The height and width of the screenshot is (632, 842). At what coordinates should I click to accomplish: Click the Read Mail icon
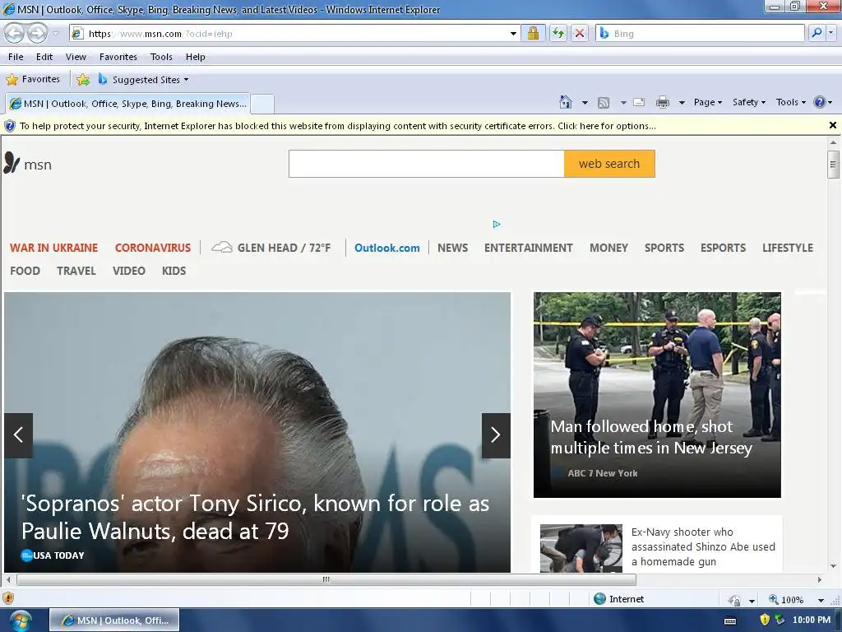pyautogui.click(x=639, y=102)
